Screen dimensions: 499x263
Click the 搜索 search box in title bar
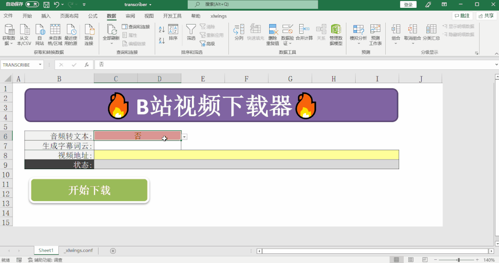click(x=253, y=5)
